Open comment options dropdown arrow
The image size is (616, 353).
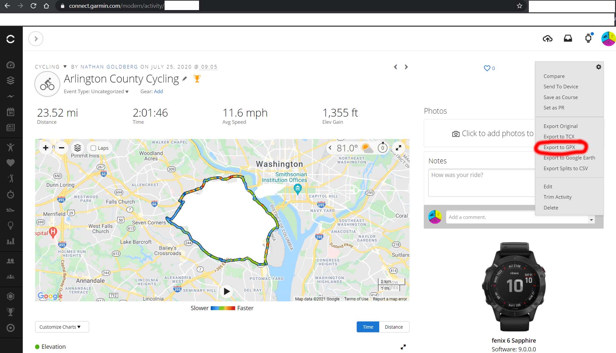(591, 220)
